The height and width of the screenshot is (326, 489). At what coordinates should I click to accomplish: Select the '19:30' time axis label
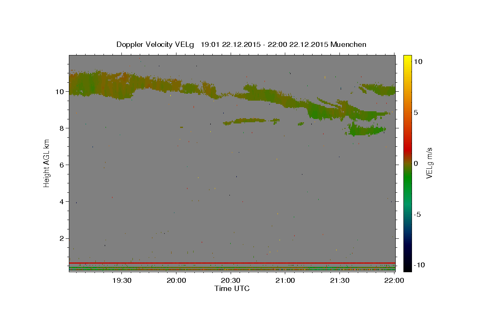(x=122, y=280)
